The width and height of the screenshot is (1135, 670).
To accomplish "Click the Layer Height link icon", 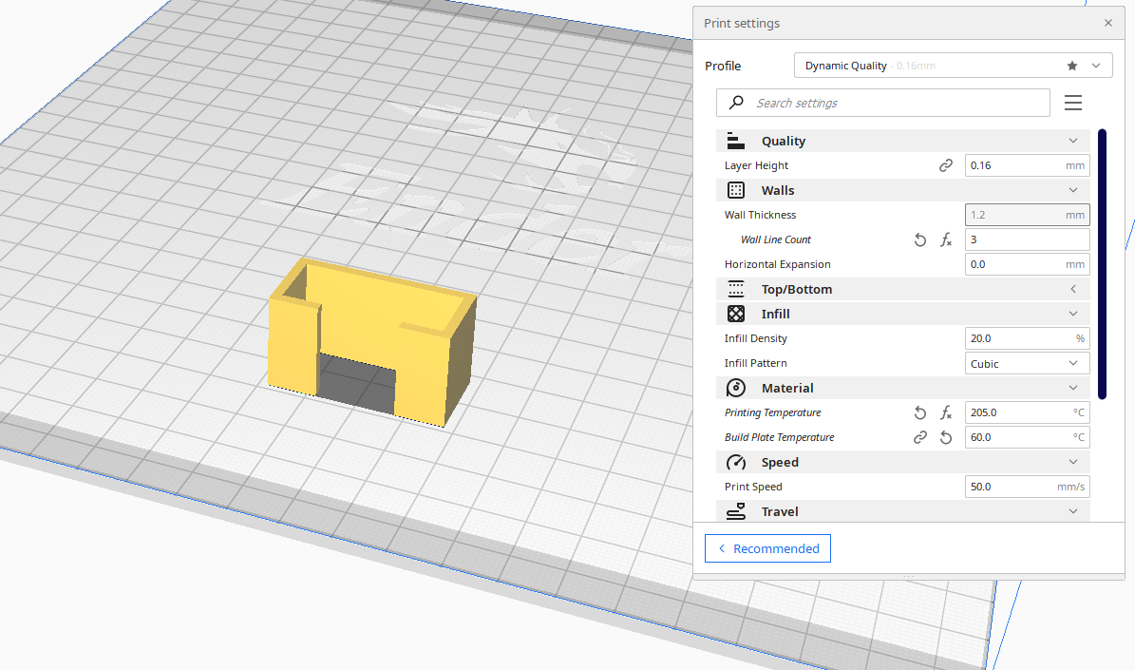I will click(945, 165).
